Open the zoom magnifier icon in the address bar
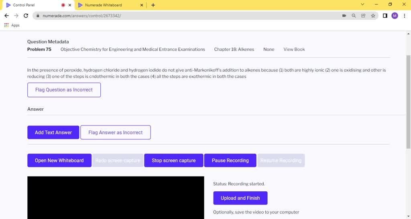The width and height of the screenshot is (411, 219). (354, 16)
